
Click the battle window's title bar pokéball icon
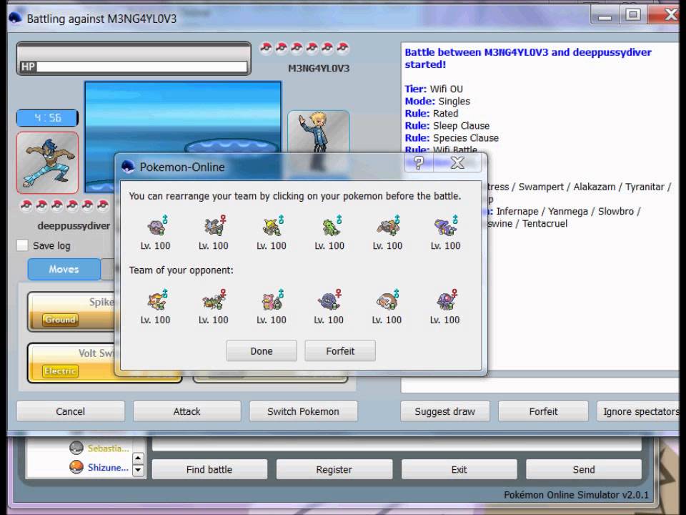[x=15, y=19]
